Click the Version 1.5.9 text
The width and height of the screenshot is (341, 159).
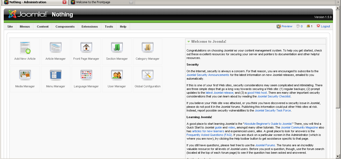(323, 17)
